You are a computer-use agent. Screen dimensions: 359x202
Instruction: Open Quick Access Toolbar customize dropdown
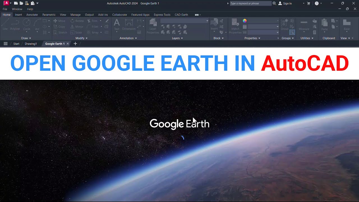(38, 3)
